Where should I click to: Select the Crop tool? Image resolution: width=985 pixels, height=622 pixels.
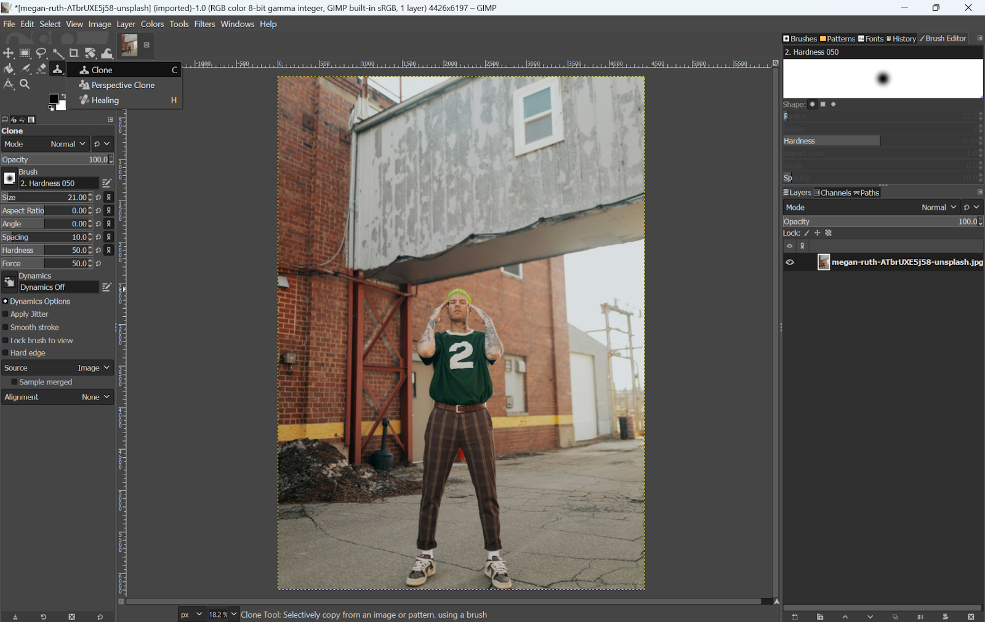point(74,54)
